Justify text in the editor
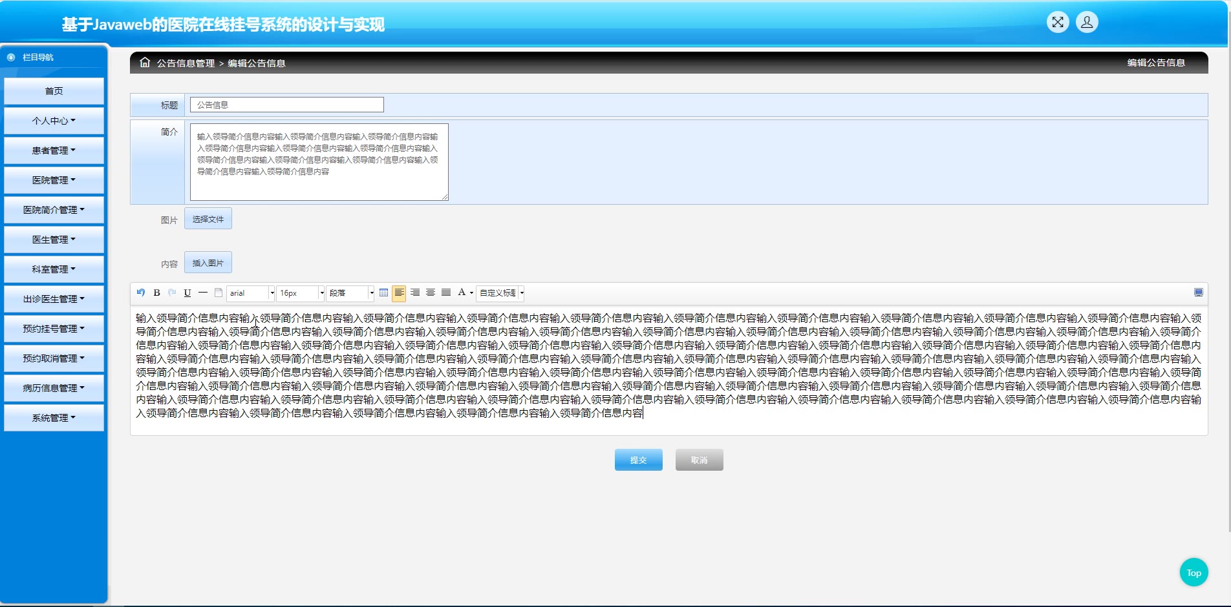The image size is (1231, 607). (x=446, y=293)
